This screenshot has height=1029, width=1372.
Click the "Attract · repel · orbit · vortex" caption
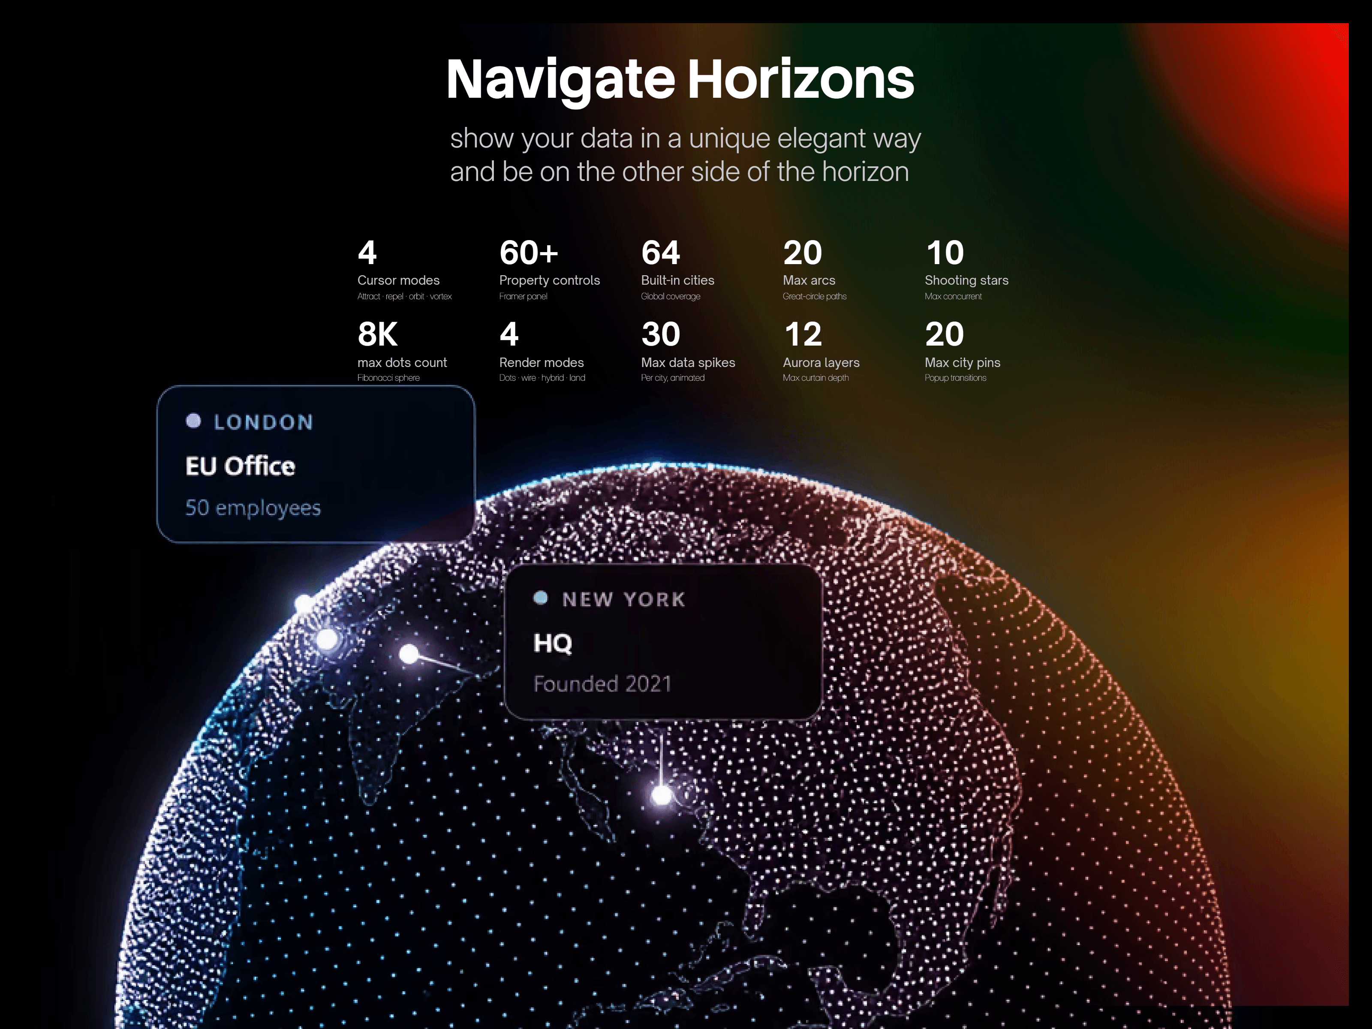click(404, 297)
